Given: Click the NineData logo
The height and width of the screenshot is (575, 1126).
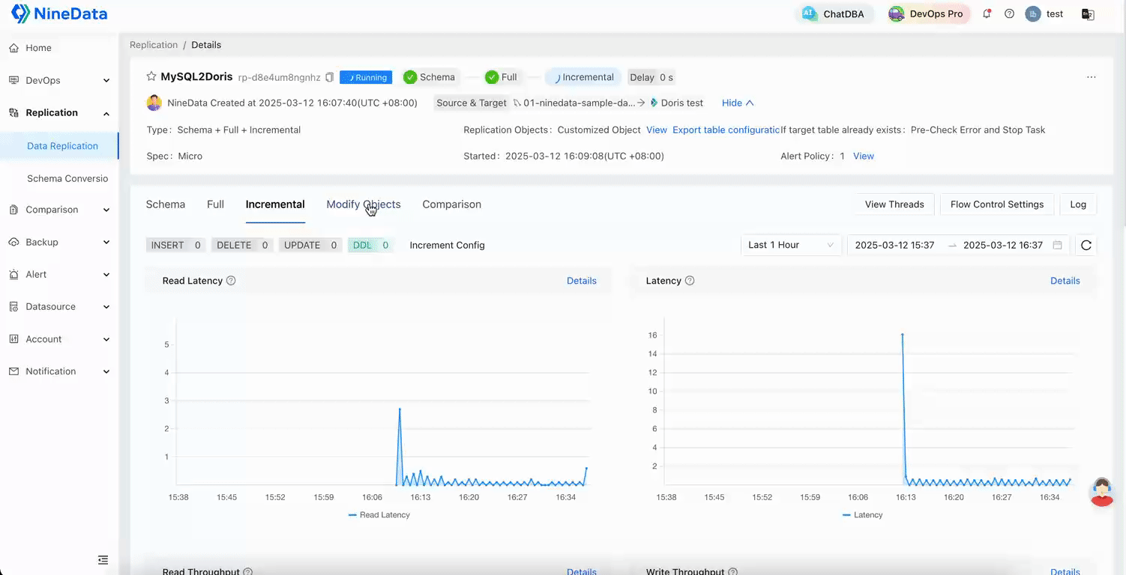Looking at the screenshot, I should point(59,13).
